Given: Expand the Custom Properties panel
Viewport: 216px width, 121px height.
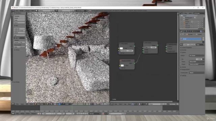Looking at the screenshot, I should coord(187,47).
